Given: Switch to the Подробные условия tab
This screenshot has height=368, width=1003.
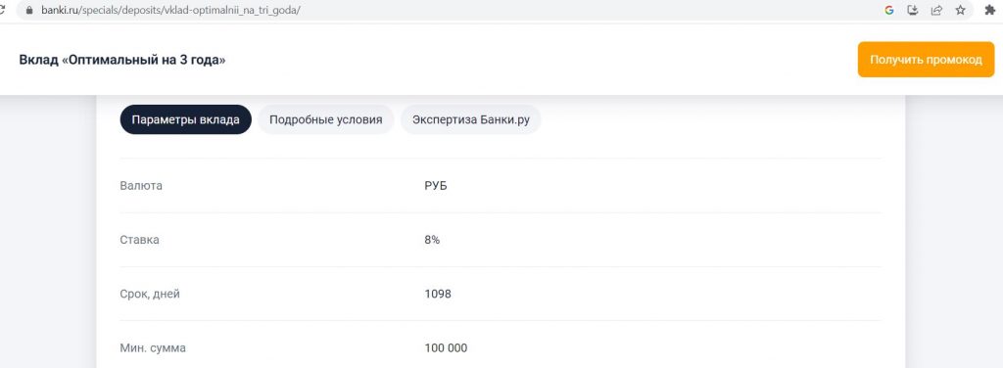Looking at the screenshot, I should pos(325,119).
